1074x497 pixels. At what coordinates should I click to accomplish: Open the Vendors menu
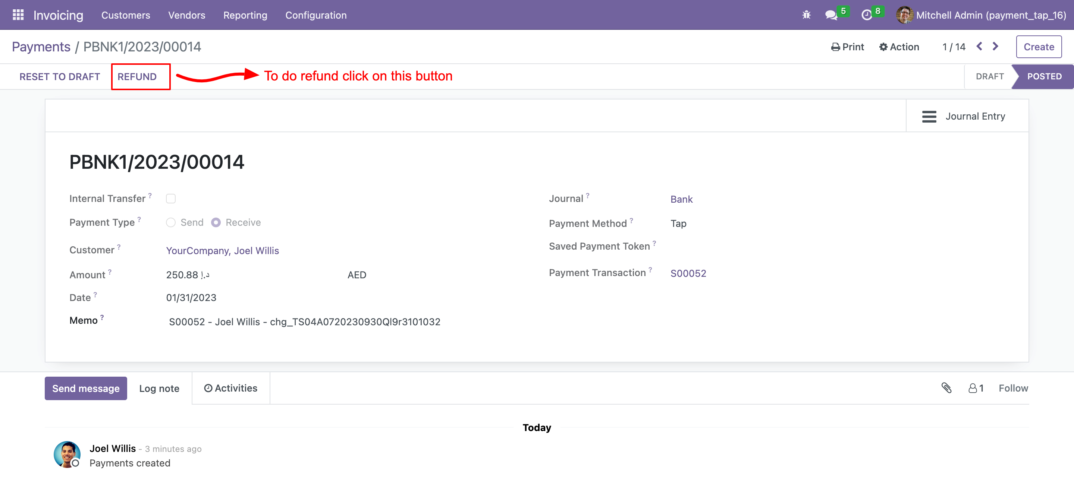[x=186, y=15]
